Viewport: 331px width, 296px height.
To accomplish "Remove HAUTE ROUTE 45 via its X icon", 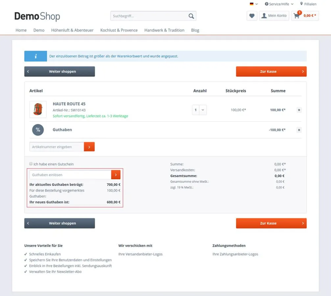I will pyautogui.click(x=299, y=110).
